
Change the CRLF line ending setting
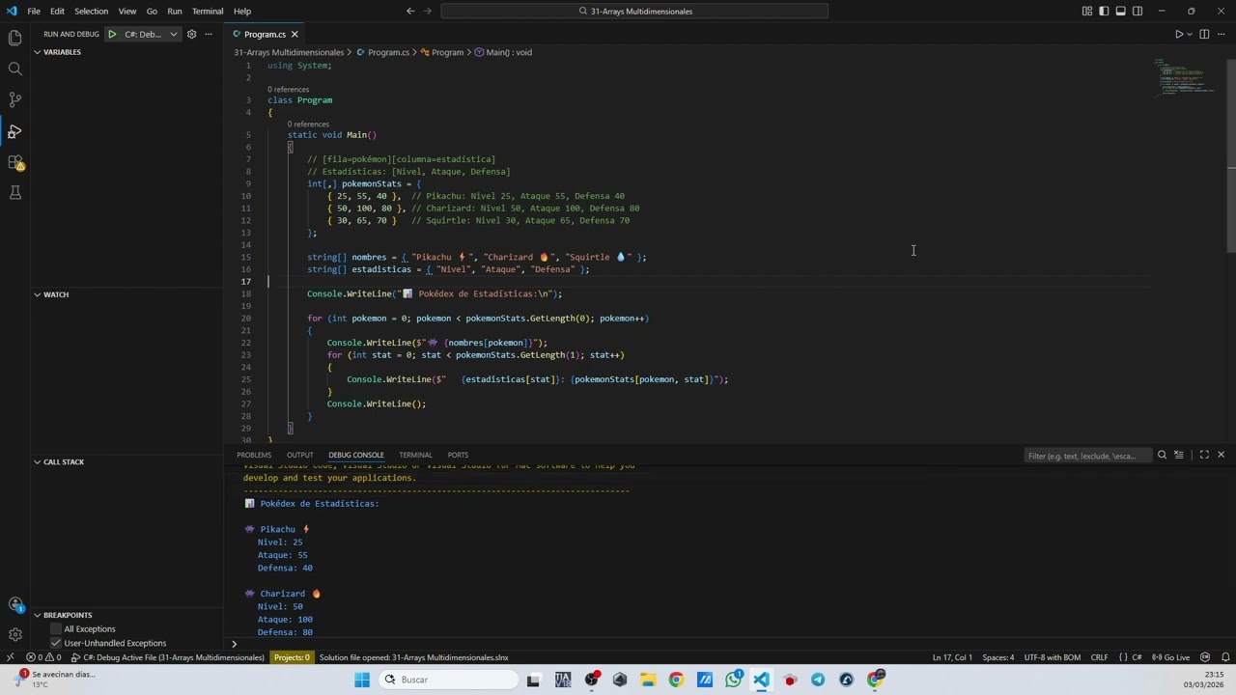1099,657
